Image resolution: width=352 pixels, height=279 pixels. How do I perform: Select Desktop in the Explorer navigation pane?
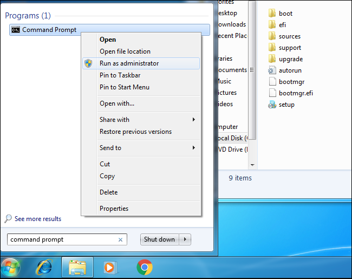point(227,13)
